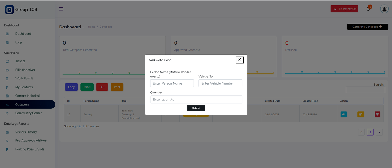Go to previous table page

tap(361, 132)
